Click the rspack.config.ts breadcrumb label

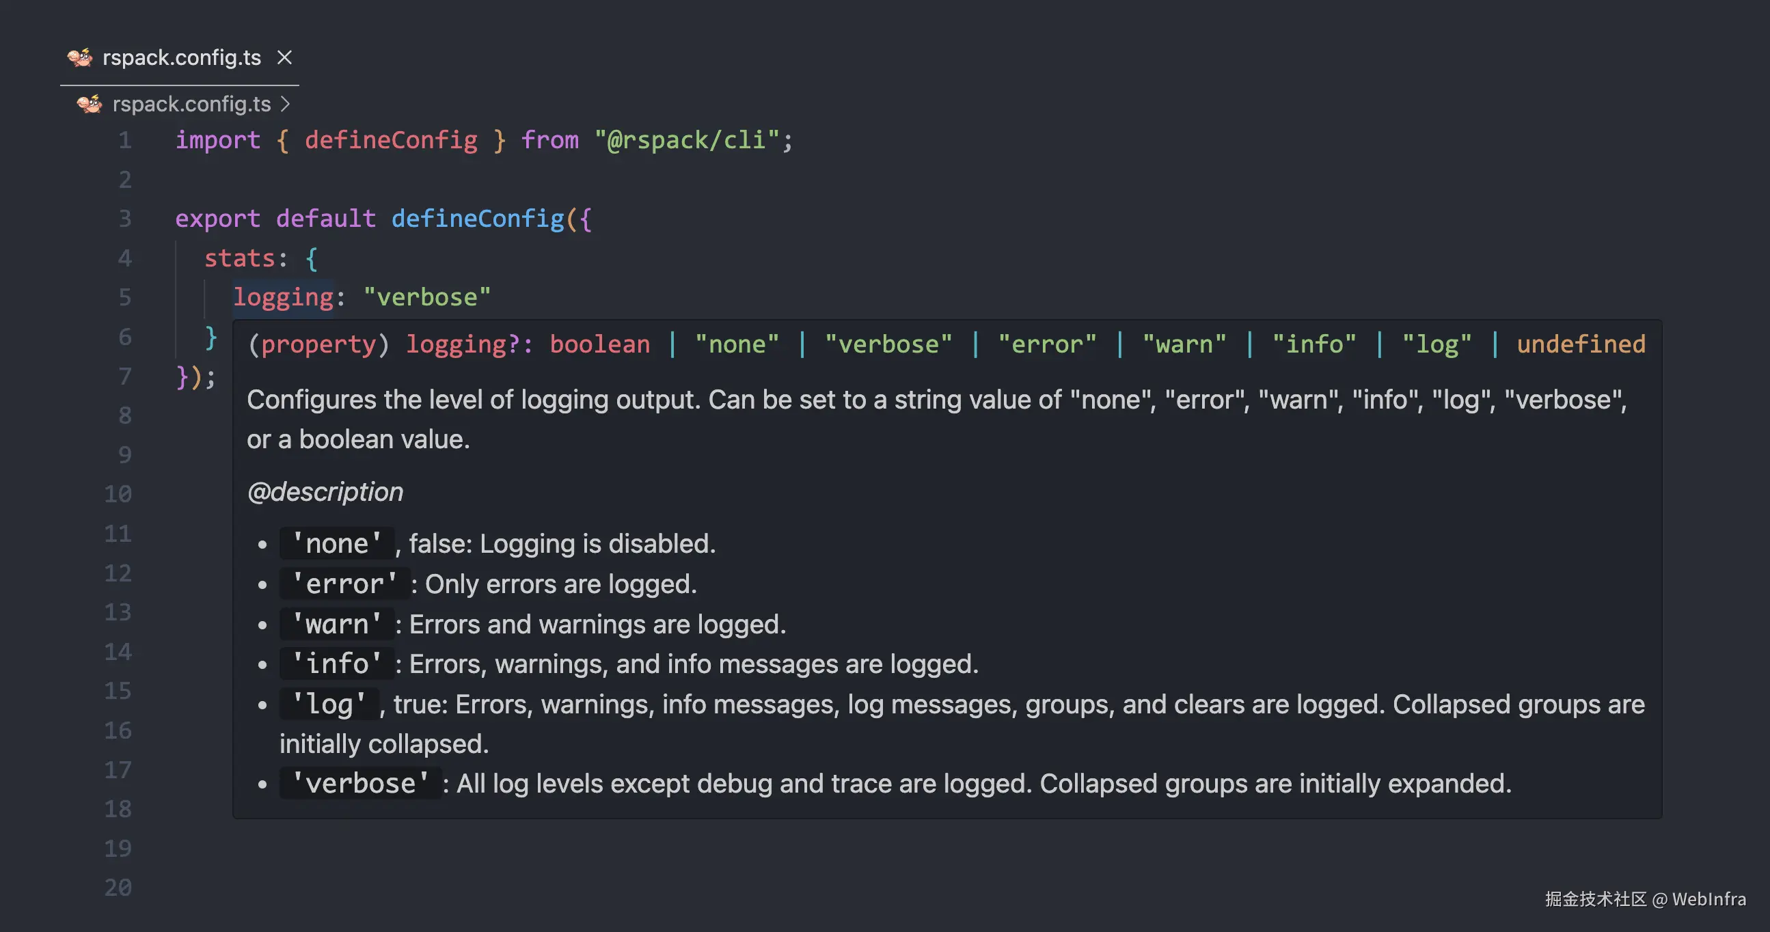(x=192, y=104)
